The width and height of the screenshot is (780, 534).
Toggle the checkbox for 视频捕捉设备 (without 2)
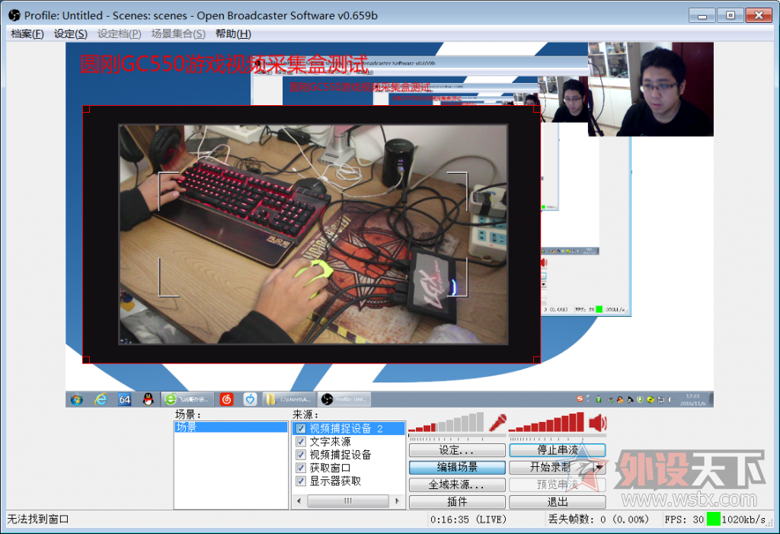click(x=301, y=455)
